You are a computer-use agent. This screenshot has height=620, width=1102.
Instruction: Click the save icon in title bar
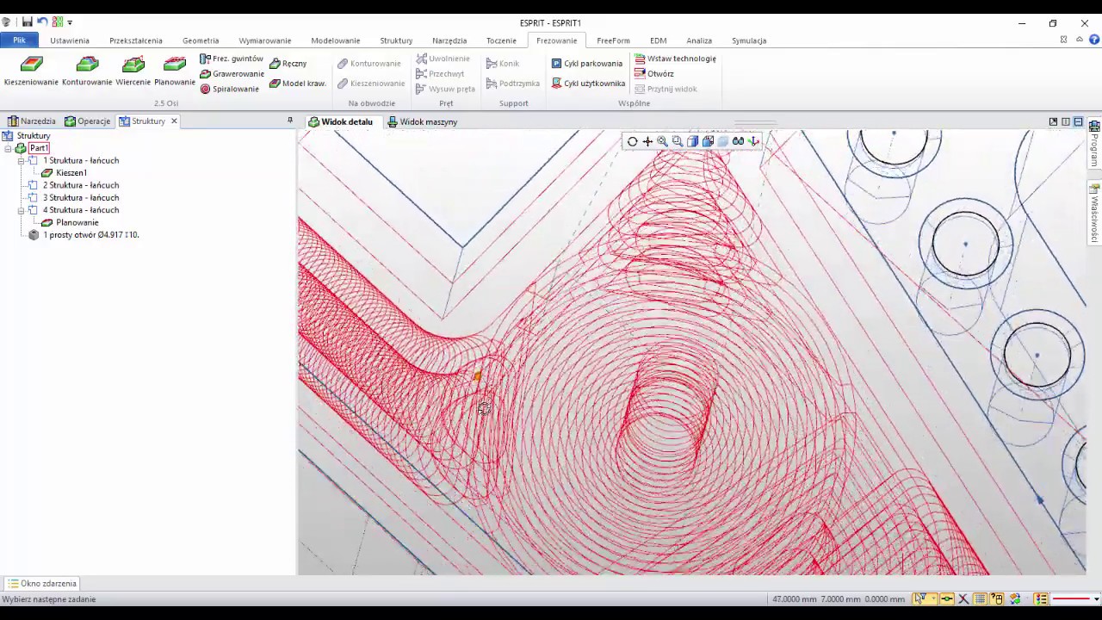click(x=28, y=22)
